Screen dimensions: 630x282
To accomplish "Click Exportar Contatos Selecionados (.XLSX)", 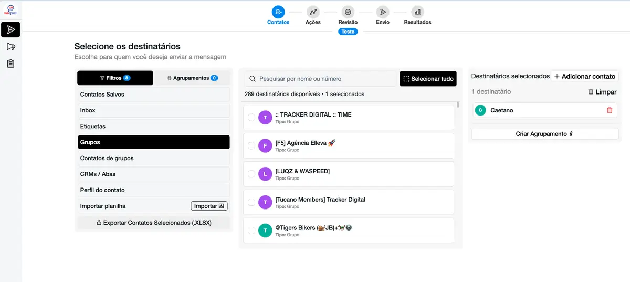I will click(x=154, y=223).
